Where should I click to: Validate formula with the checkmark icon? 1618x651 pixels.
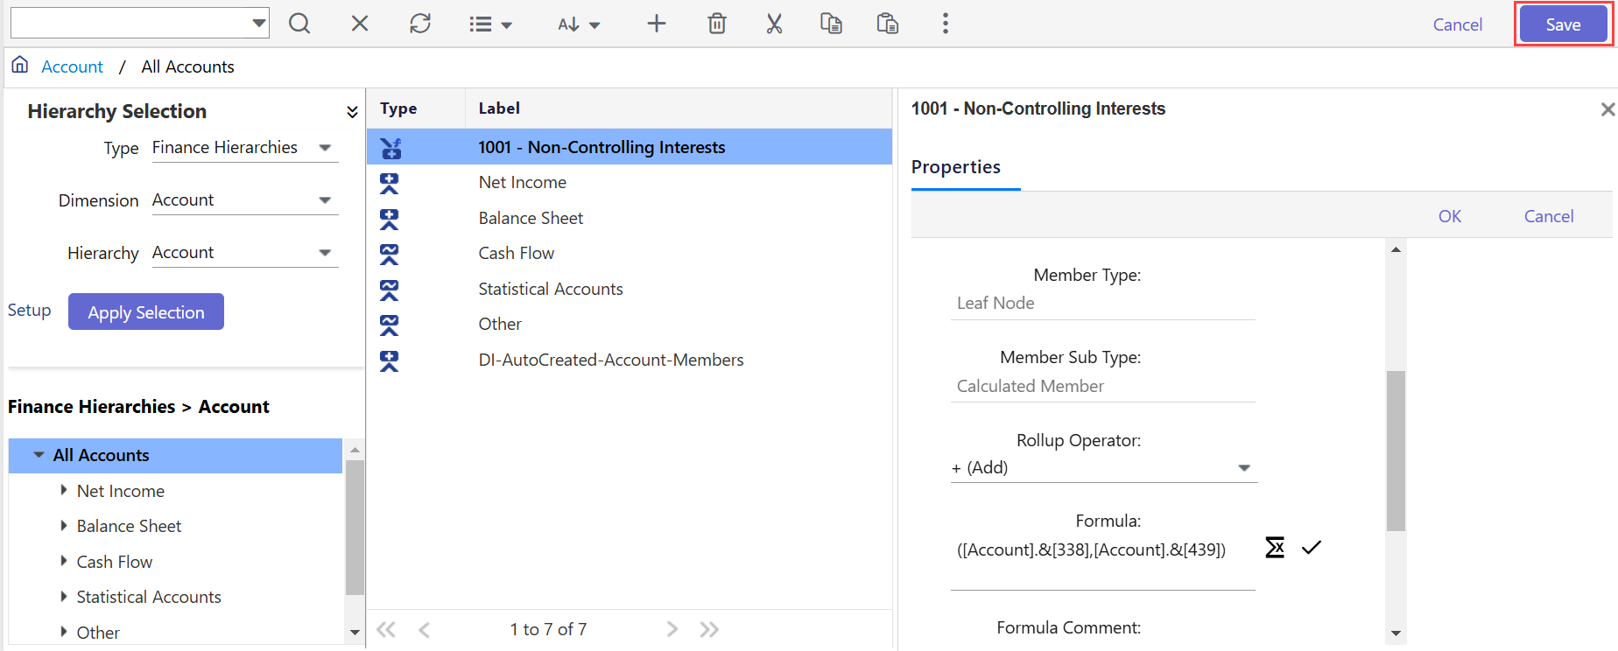pyautogui.click(x=1311, y=548)
